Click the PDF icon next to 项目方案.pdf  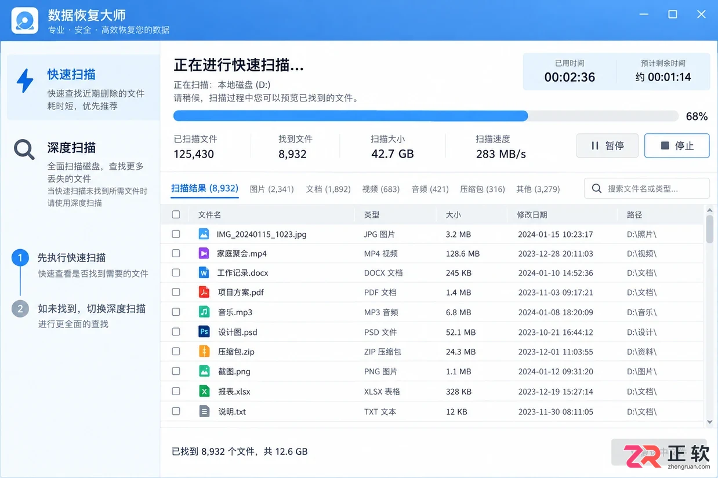[x=204, y=292]
